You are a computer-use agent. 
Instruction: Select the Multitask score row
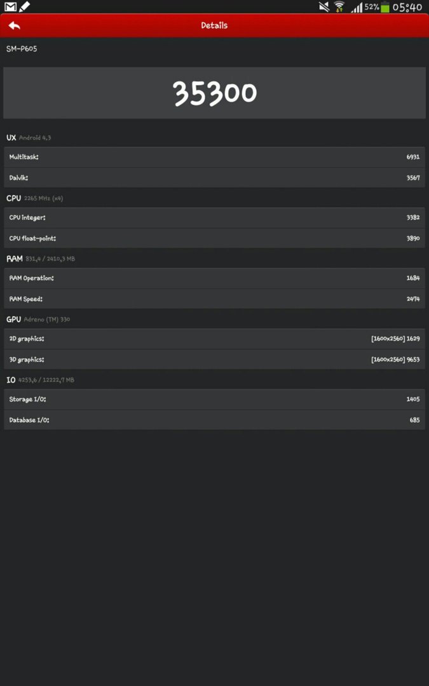[215, 157]
